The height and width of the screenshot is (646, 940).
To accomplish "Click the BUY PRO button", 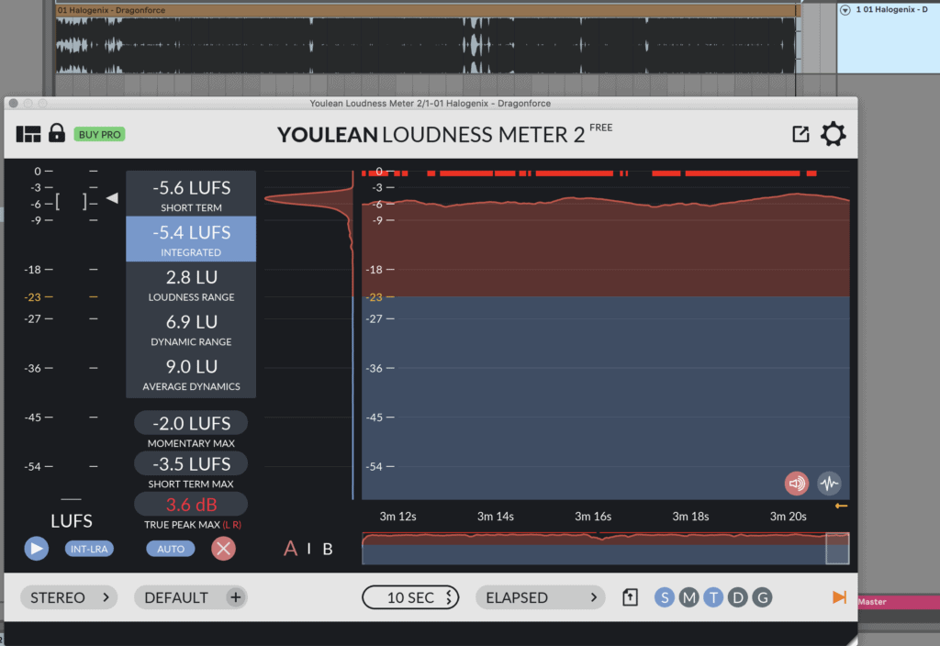I will [99, 134].
